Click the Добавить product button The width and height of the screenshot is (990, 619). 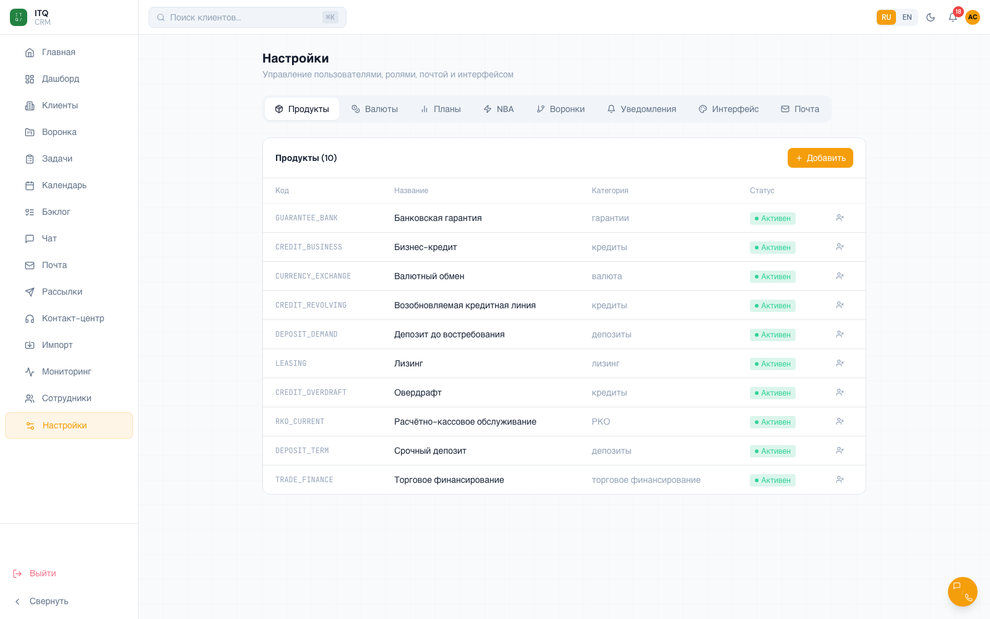point(820,158)
